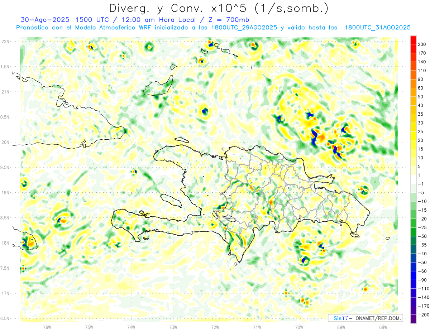Click the colorbar value '5'

pos(420,167)
